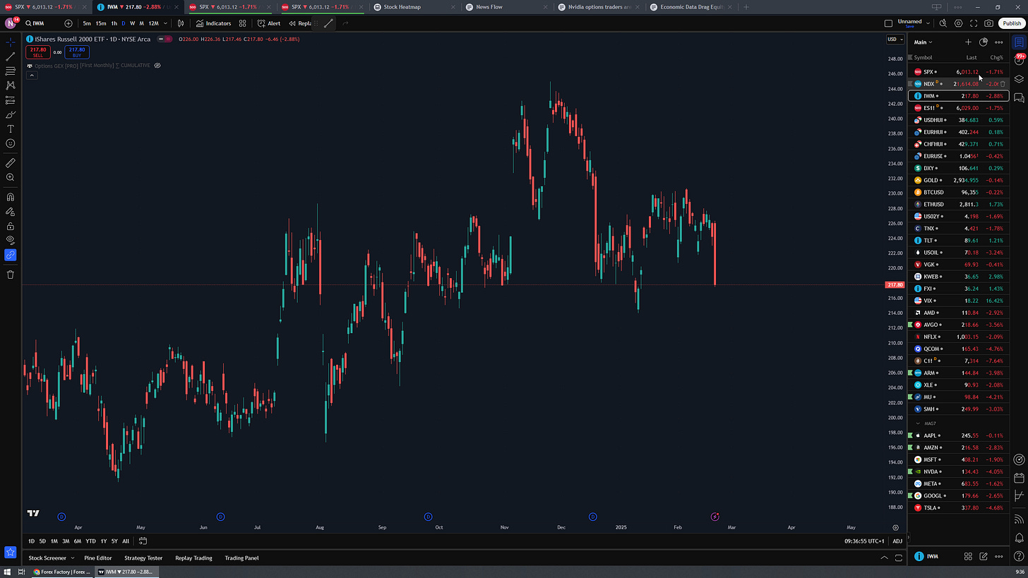Open the Strategy Tester tab
Screen dimensions: 1028x578
(144, 558)
